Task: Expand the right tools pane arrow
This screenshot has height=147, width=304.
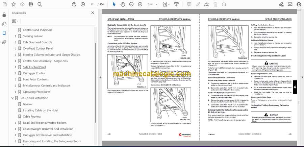Action: [x=302, y=77]
